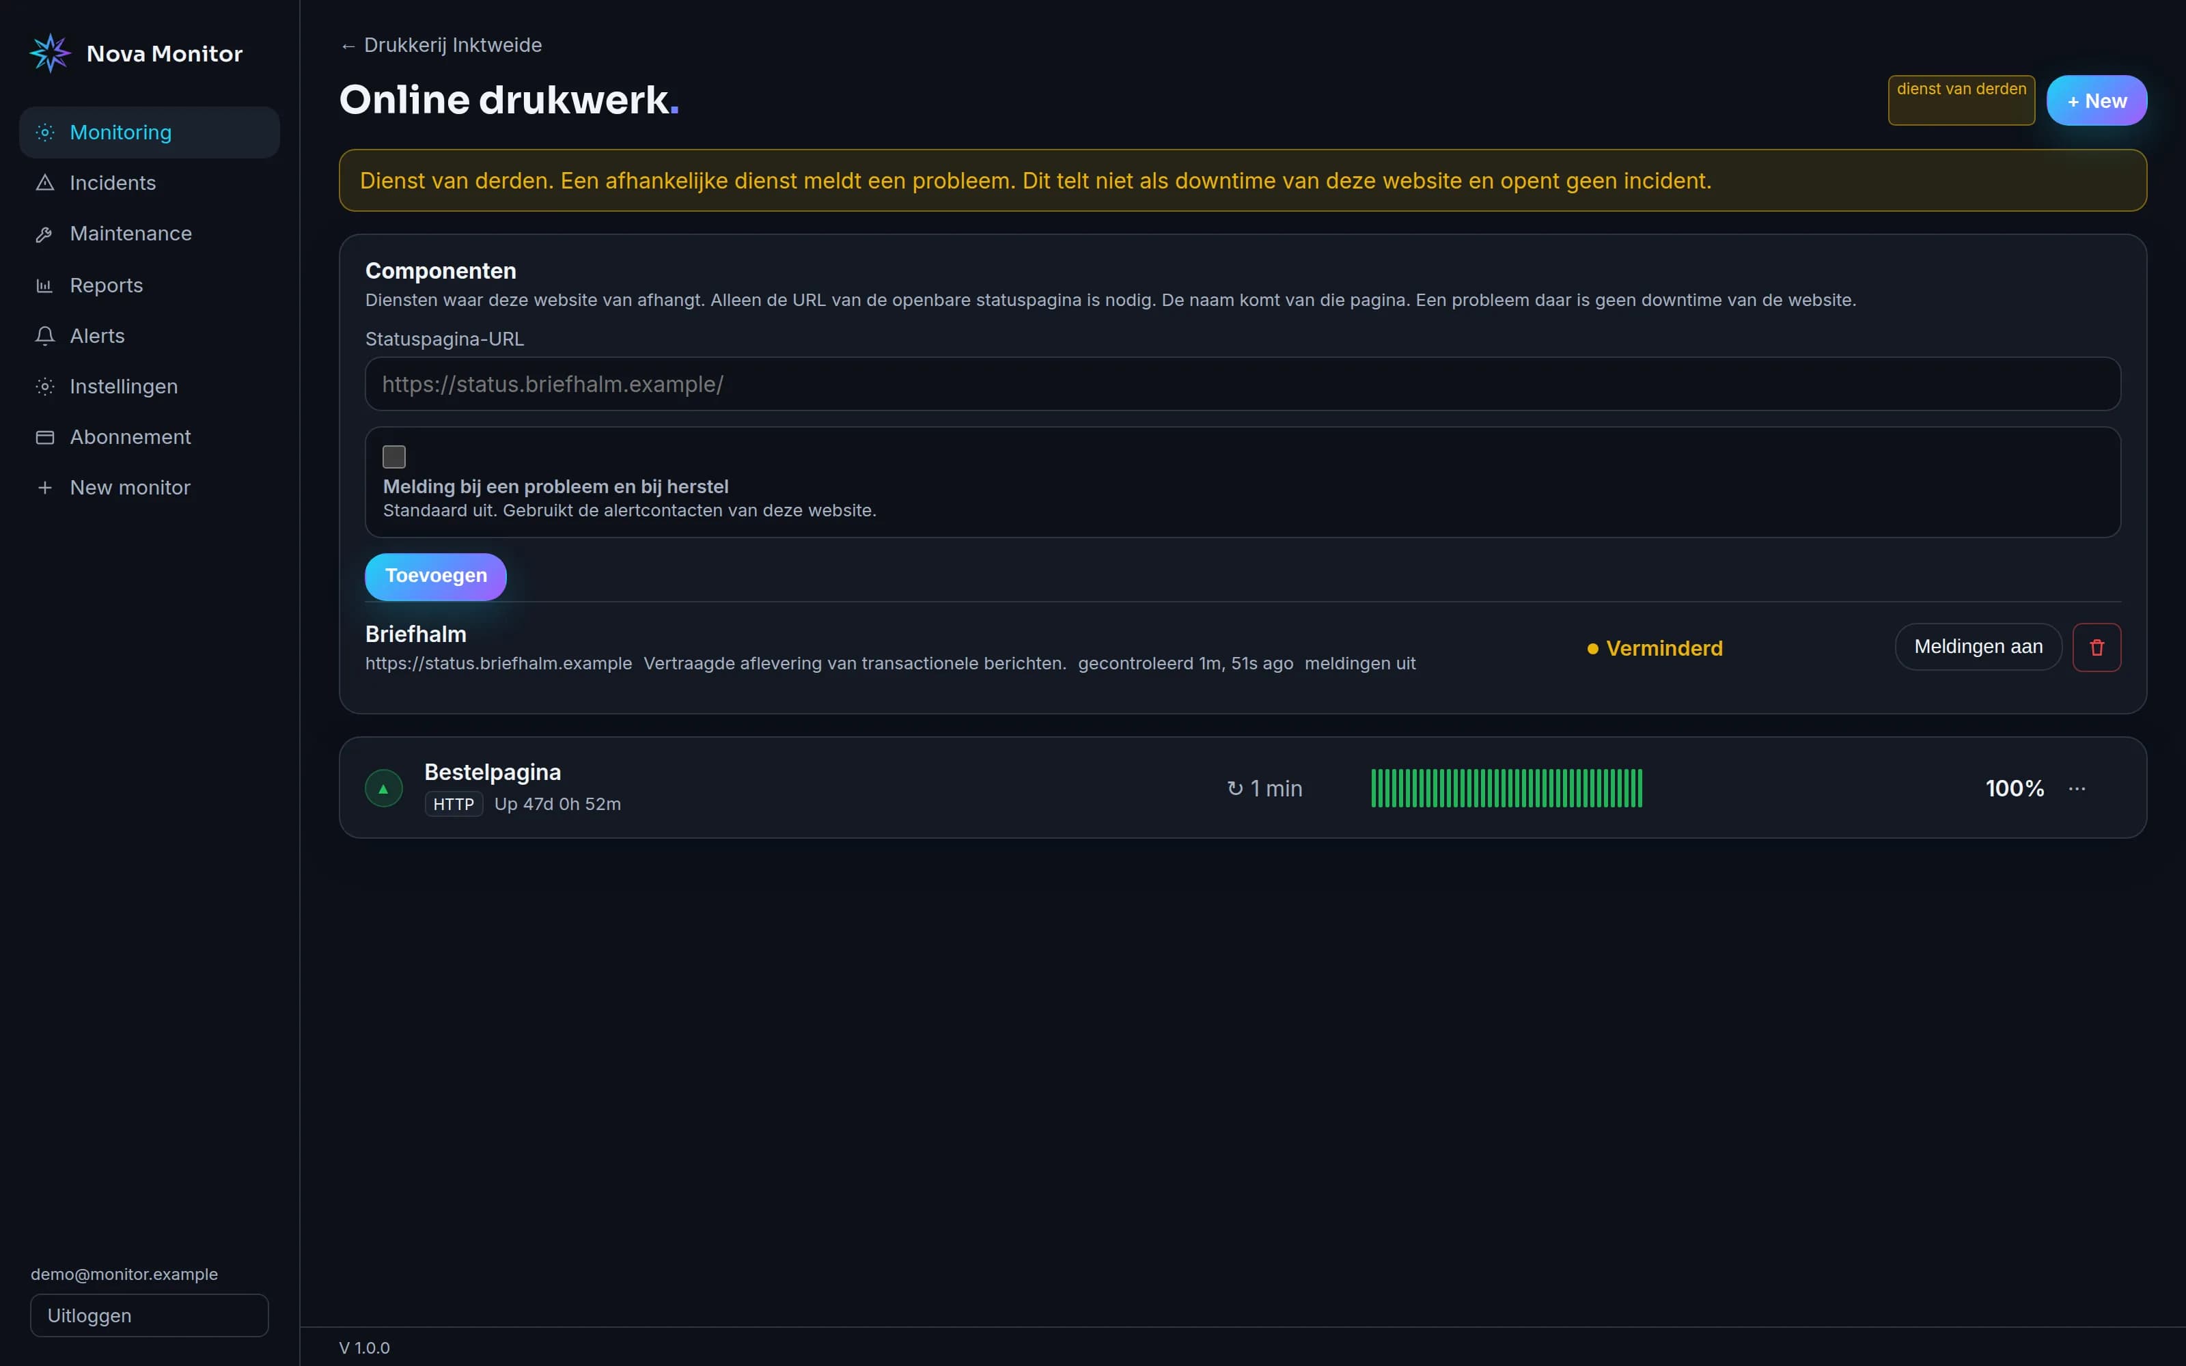Click the Uitloggen button

click(150, 1315)
